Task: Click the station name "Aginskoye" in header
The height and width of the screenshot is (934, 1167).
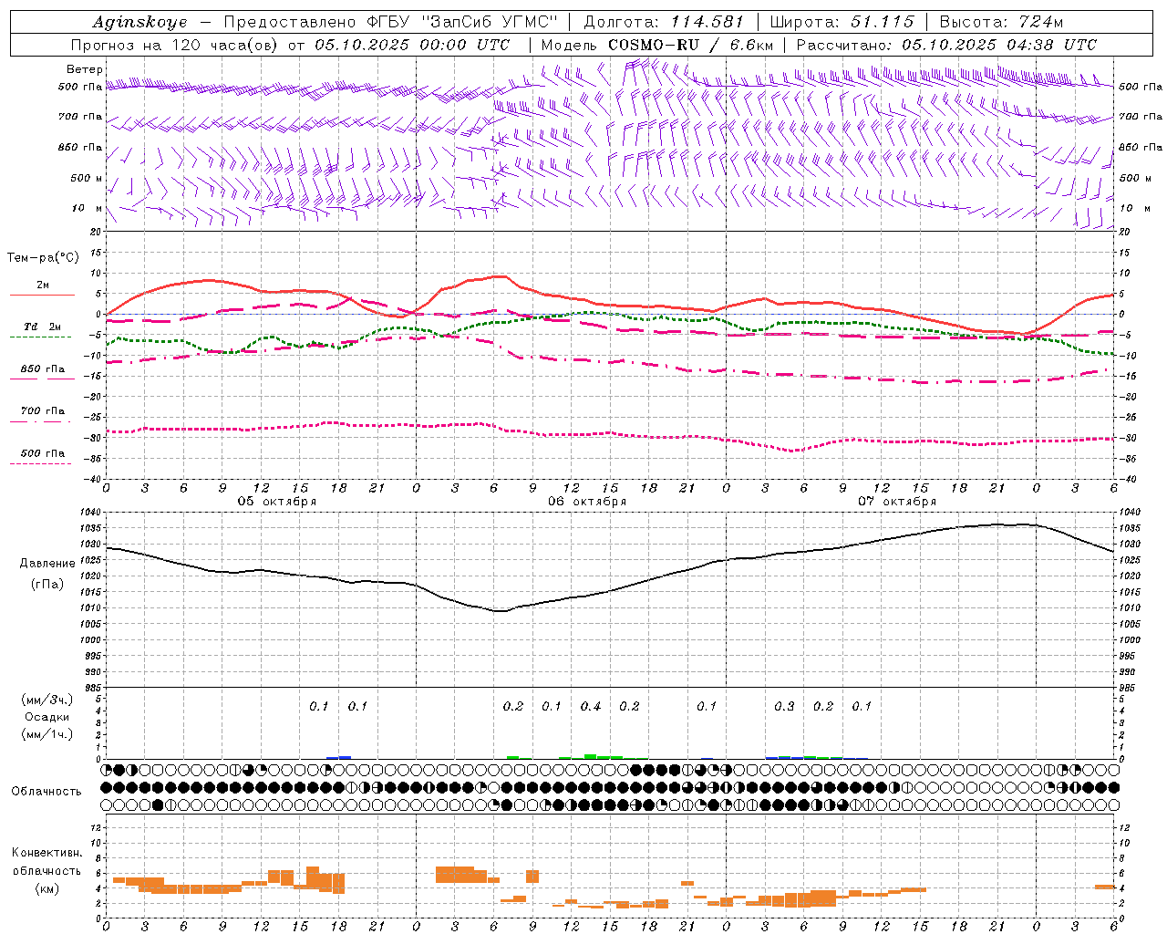Action: pyautogui.click(x=139, y=23)
